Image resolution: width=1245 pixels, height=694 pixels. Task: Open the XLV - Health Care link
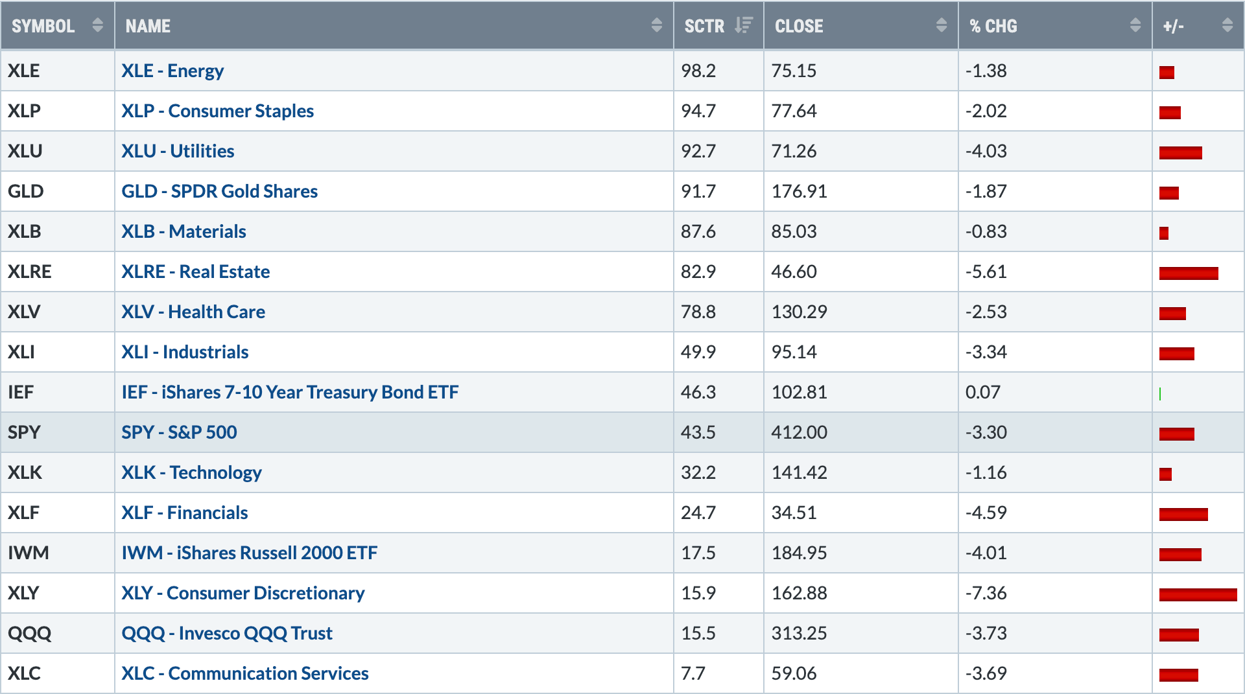[x=193, y=312]
